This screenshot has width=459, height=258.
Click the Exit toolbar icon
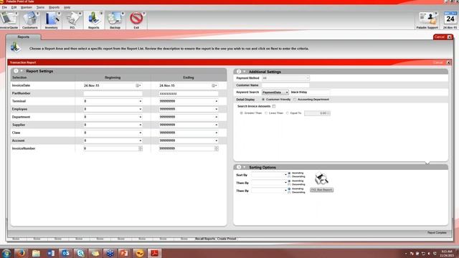coord(136,20)
